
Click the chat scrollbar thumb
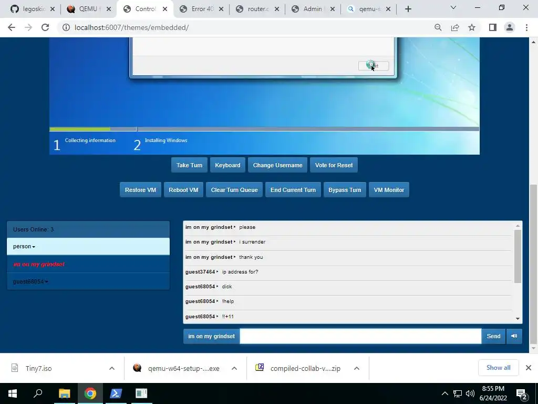[x=518, y=256]
